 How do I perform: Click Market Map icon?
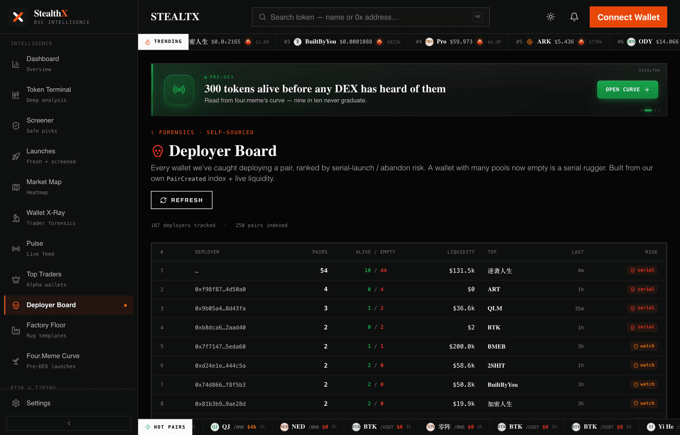(x=16, y=187)
